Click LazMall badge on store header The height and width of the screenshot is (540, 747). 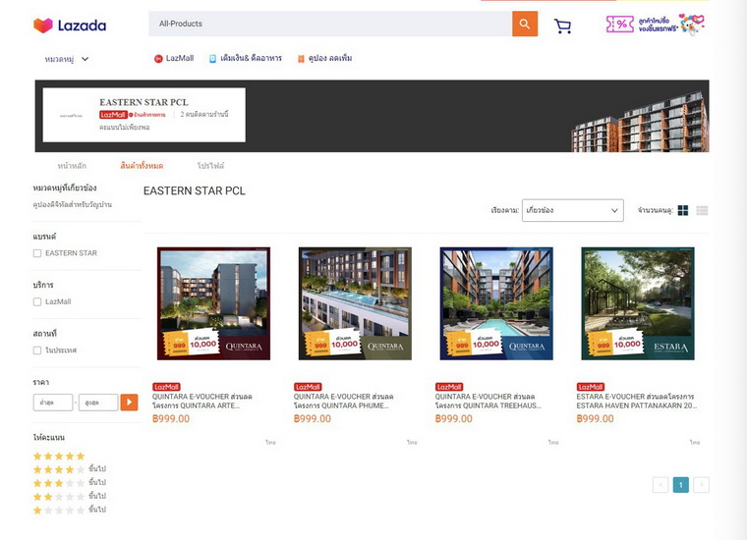[x=113, y=115]
